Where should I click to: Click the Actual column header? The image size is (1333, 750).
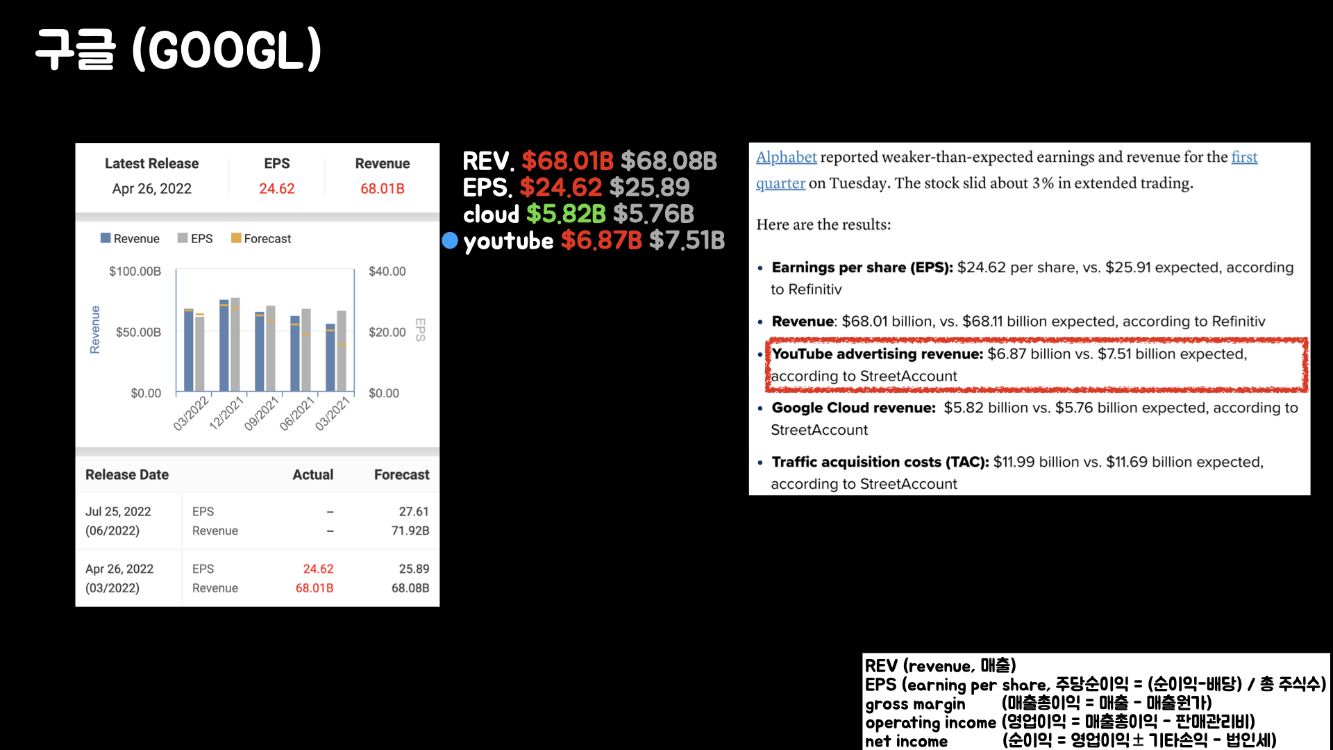coord(312,475)
